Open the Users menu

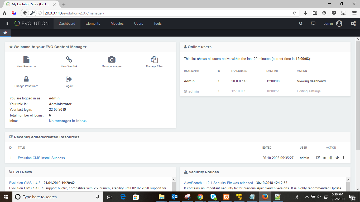point(138,23)
